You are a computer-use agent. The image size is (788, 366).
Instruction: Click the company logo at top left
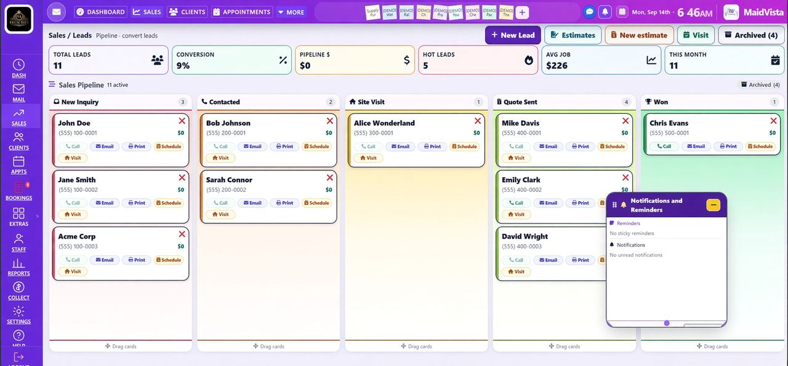click(18, 19)
